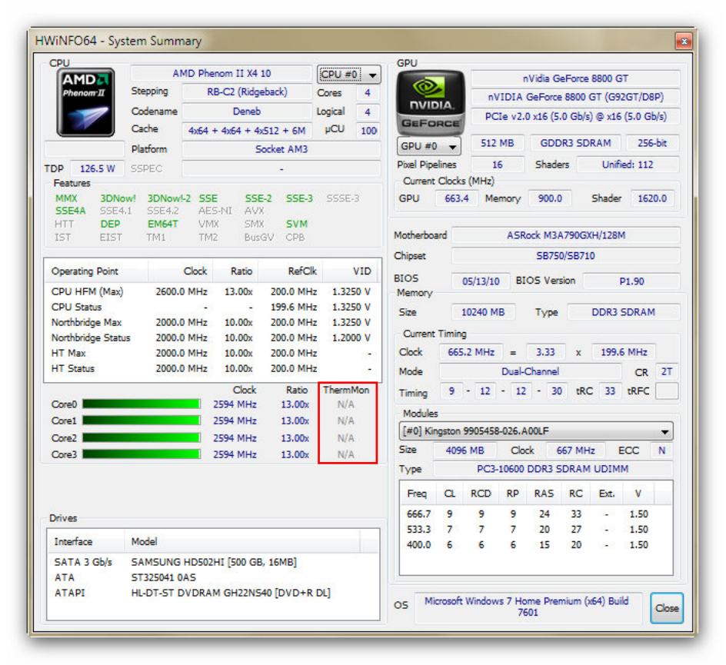Click the AMD Phenom II X4 10 name field

(221, 74)
